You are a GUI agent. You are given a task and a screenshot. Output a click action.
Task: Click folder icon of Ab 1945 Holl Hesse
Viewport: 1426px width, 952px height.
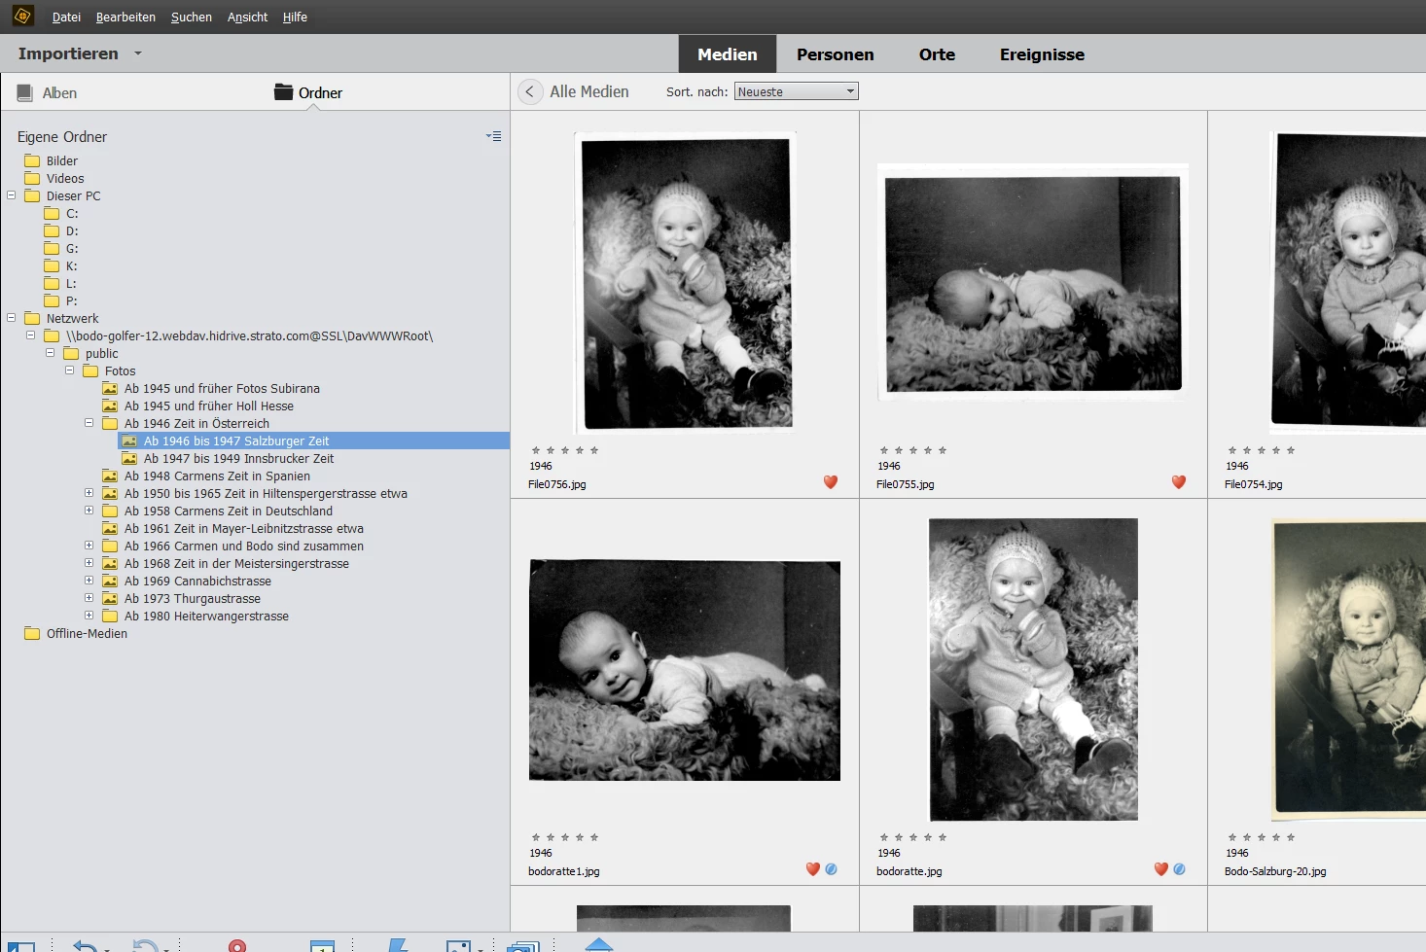[x=110, y=405]
